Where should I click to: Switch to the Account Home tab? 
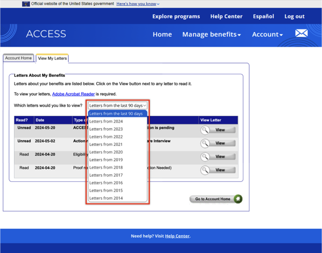click(x=18, y=58)
